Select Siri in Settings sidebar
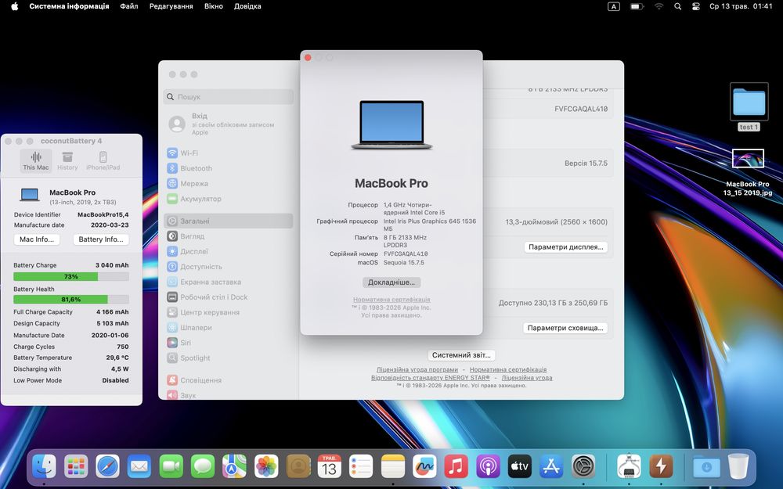The image size is (783, 489). [x=228, y=343]
